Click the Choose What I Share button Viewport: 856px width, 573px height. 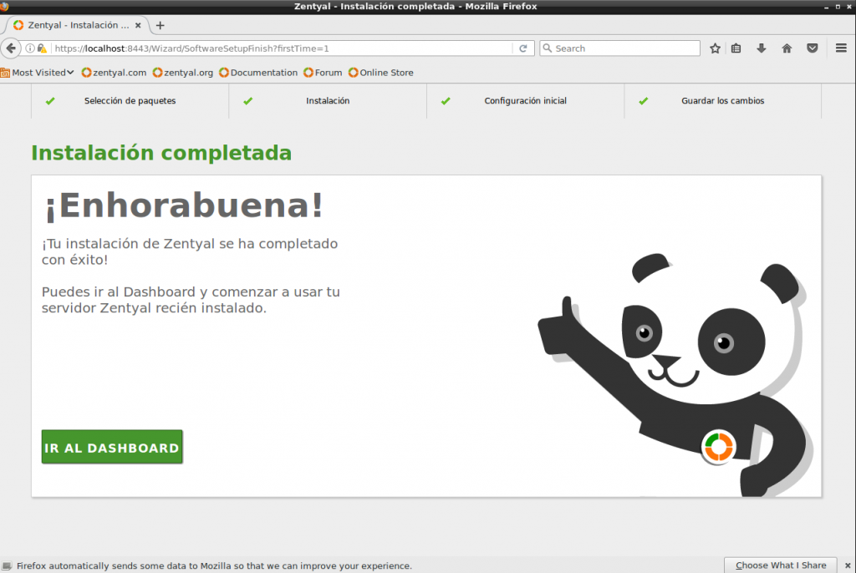[x=781, y=565]
